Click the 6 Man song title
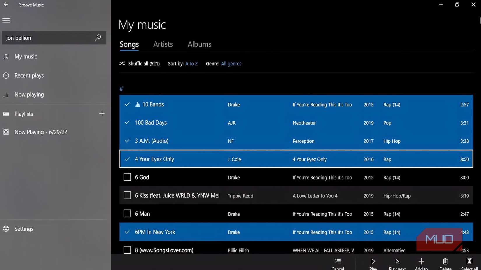The width and height of the screenshot is (481, 270). 142,214
